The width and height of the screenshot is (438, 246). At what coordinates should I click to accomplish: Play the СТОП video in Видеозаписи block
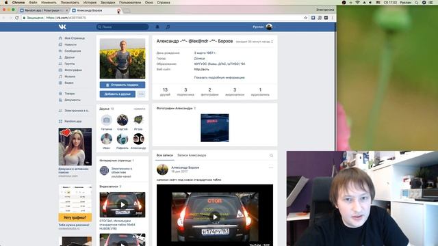[123, 205]
